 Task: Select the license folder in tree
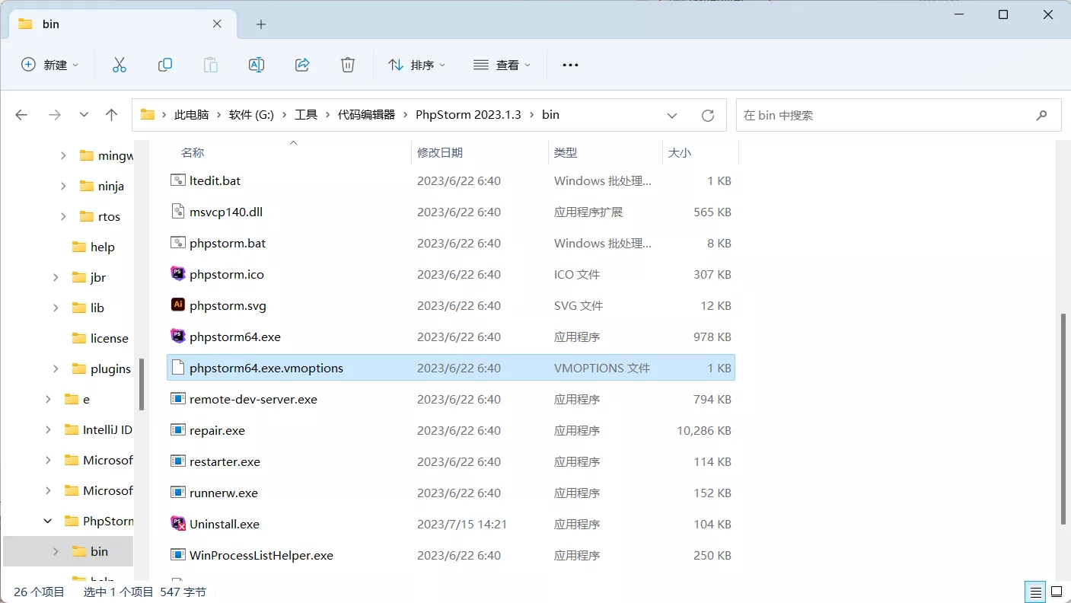point(109,338)
